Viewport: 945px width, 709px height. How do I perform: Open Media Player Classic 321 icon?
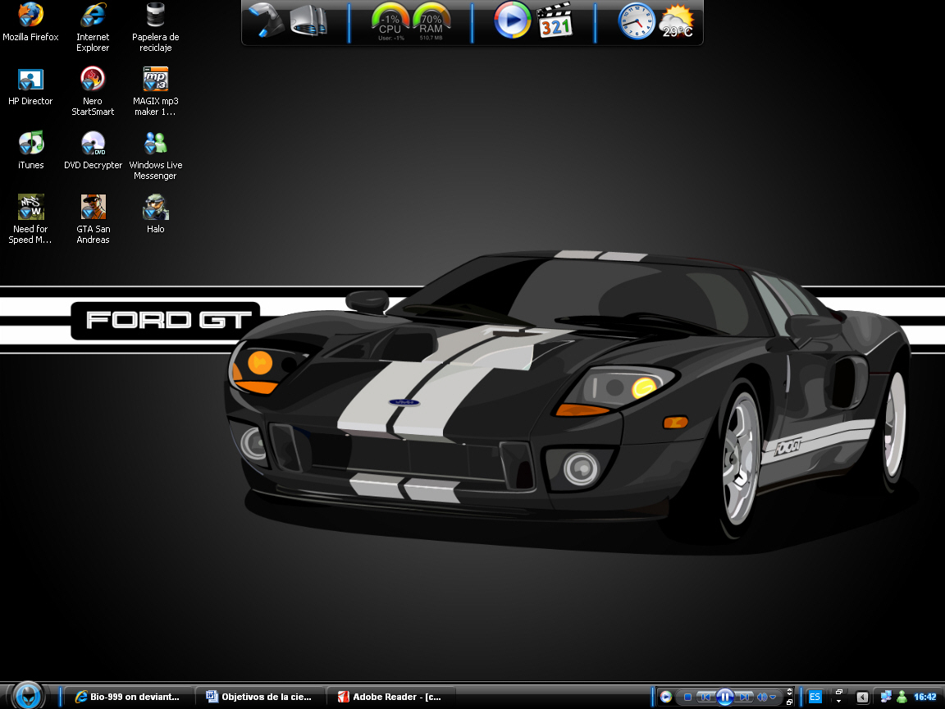click(555, 21)
